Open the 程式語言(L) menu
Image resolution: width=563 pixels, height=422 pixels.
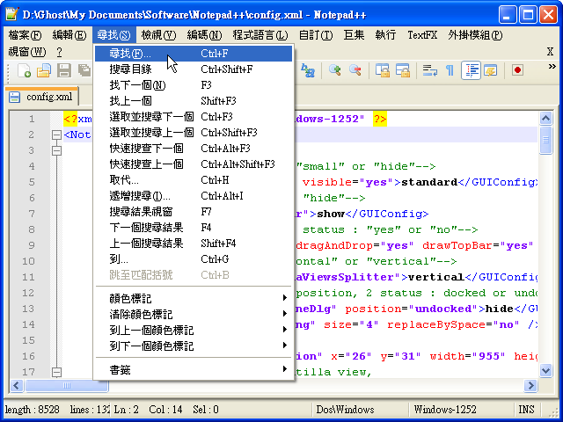(x=260, y=35)
